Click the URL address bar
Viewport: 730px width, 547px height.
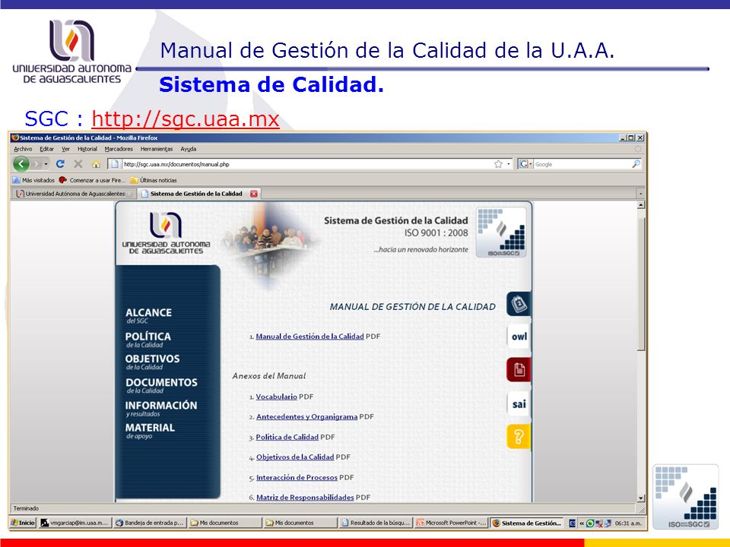click(x=307, y=164)
